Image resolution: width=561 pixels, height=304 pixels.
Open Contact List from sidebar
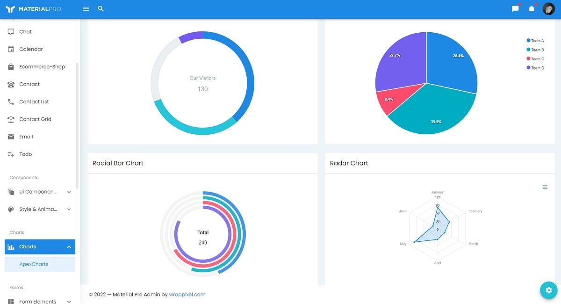34,101
